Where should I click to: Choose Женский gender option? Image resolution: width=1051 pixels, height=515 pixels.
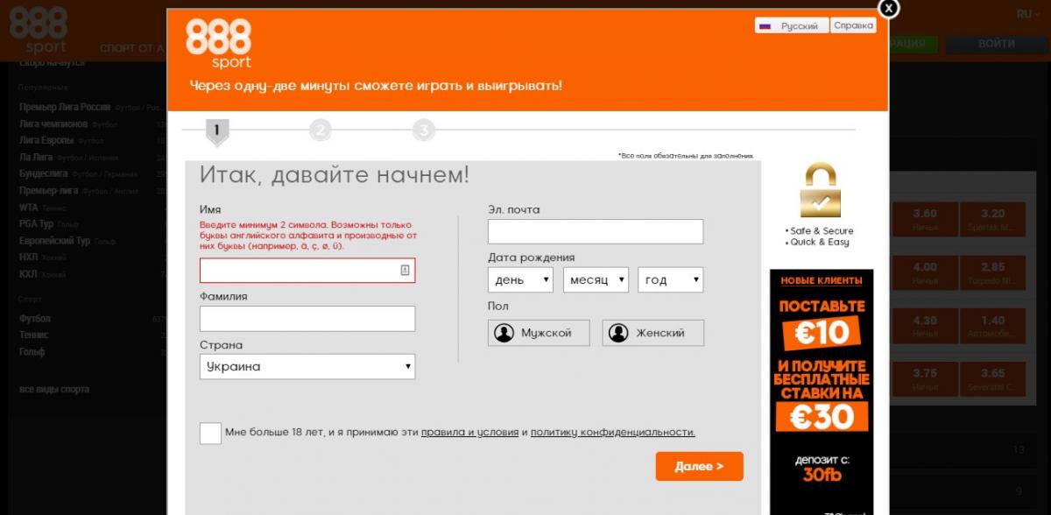tap(652, 333)
